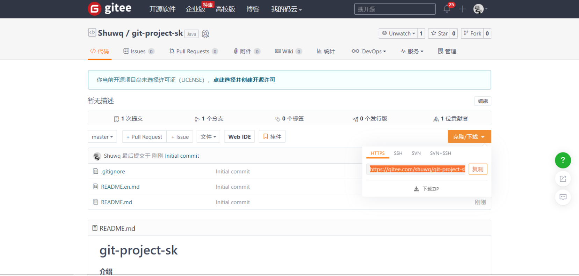Click the green help question mark button

(x=563, y=161)
